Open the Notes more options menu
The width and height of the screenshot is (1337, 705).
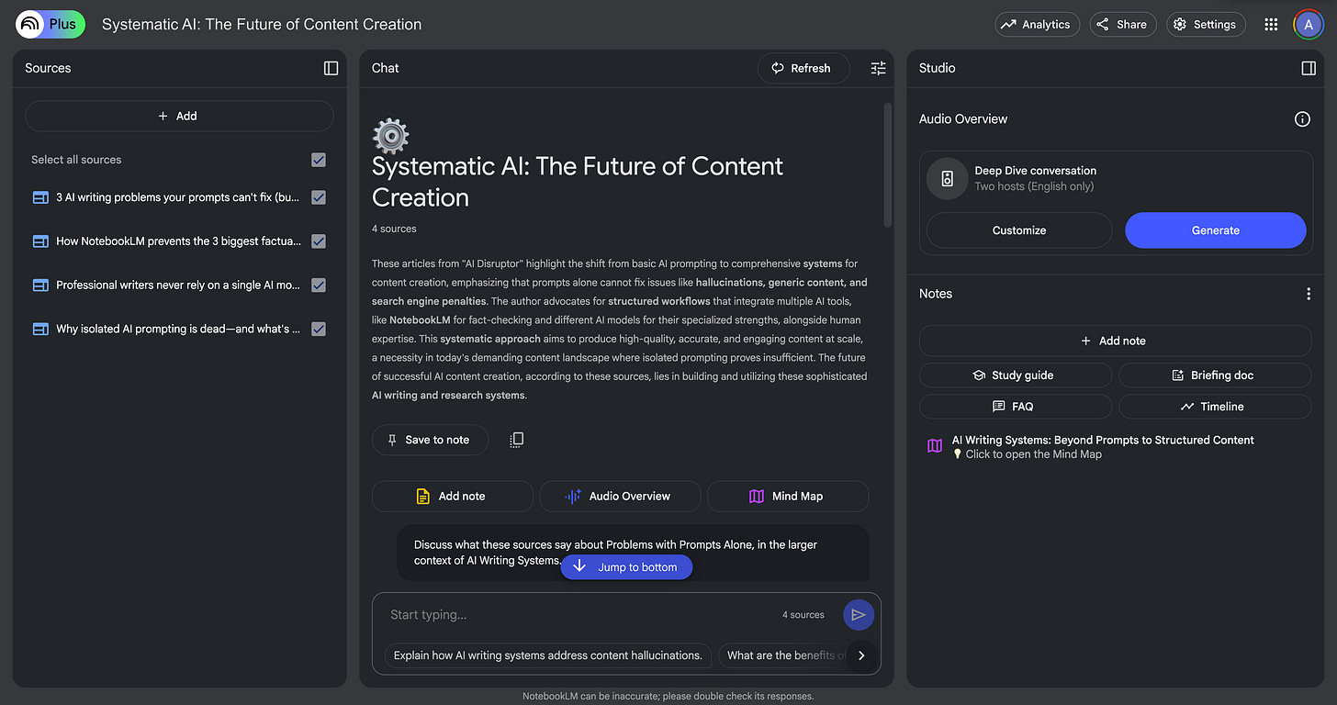pos(1309,294)
